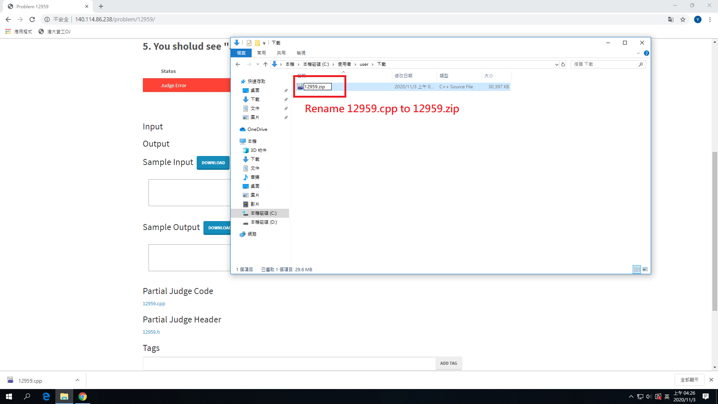This screenshot has width=718, height=404.
Task: Refresh the Explorer address bar
Action: pos(563,64)
